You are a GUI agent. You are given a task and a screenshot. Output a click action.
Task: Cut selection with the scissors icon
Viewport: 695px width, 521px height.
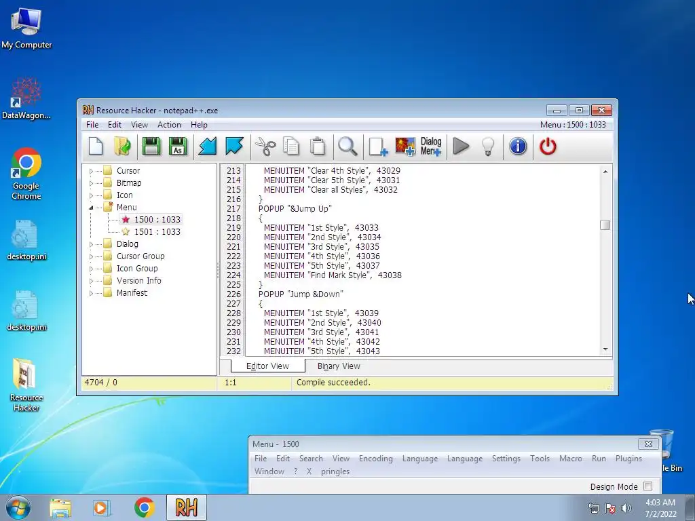(x=265, y=147)
